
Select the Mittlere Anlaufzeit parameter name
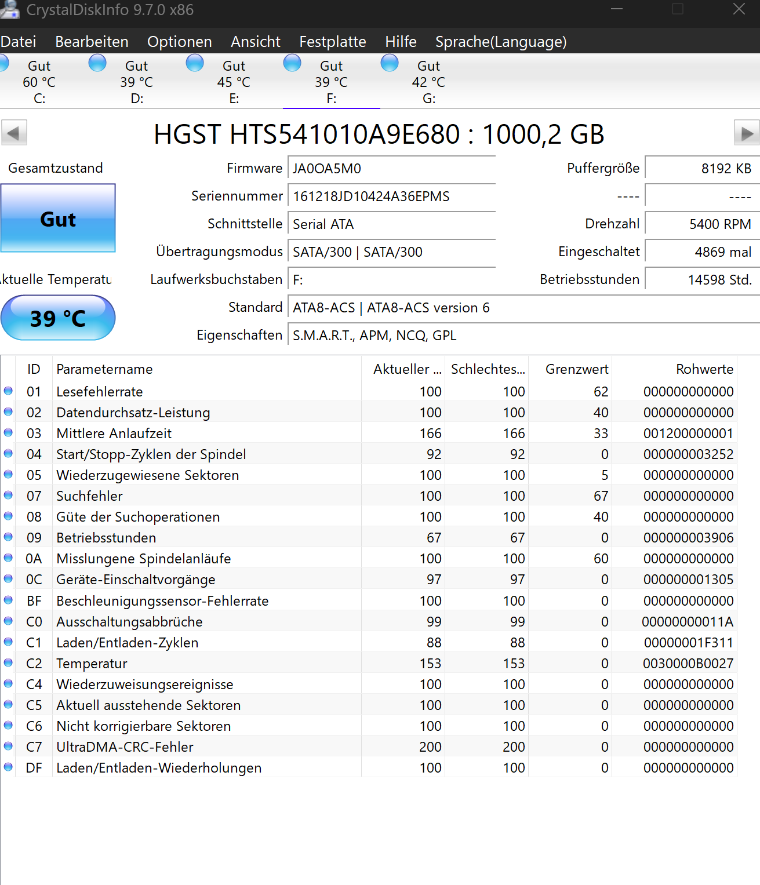[114, 434]
